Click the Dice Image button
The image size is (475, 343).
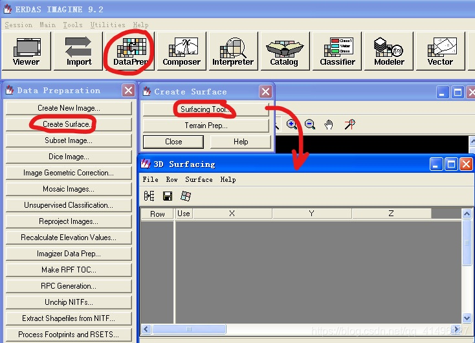[69, 157]
